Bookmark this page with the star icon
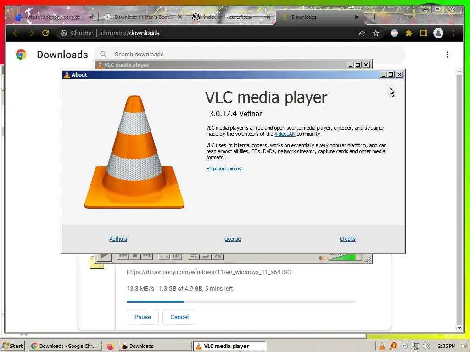Image resolution: width=470 pixels, height=352 pixels. pyautogui.click(x=376, y=33)
